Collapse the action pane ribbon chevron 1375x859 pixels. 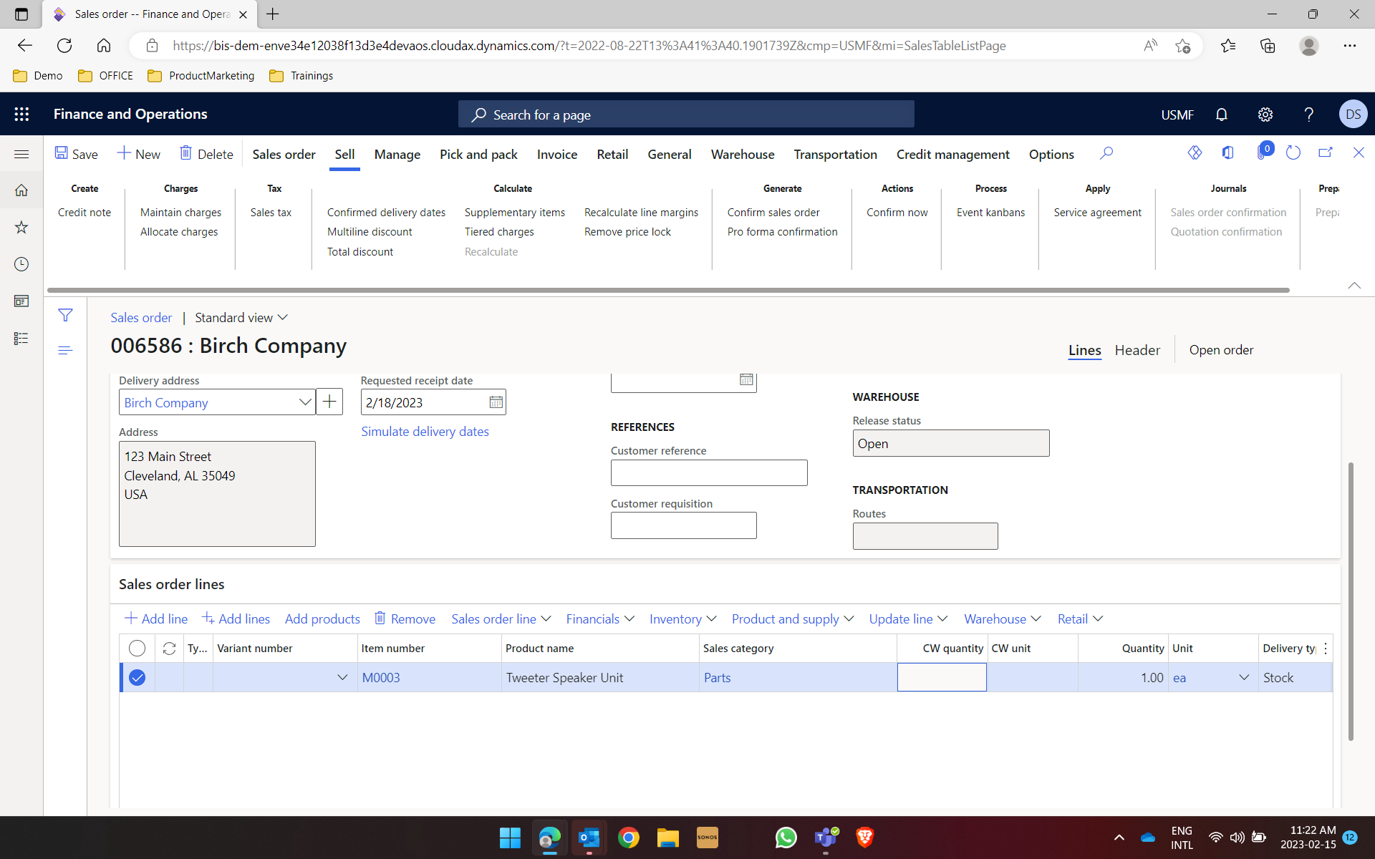(x=1354, y=285)
